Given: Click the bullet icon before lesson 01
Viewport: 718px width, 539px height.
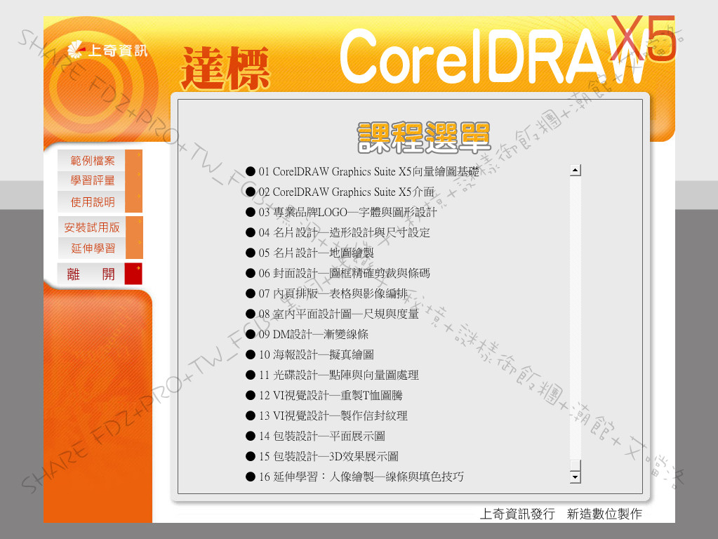Looking at the screenshot, I should [x=251, y=171].
